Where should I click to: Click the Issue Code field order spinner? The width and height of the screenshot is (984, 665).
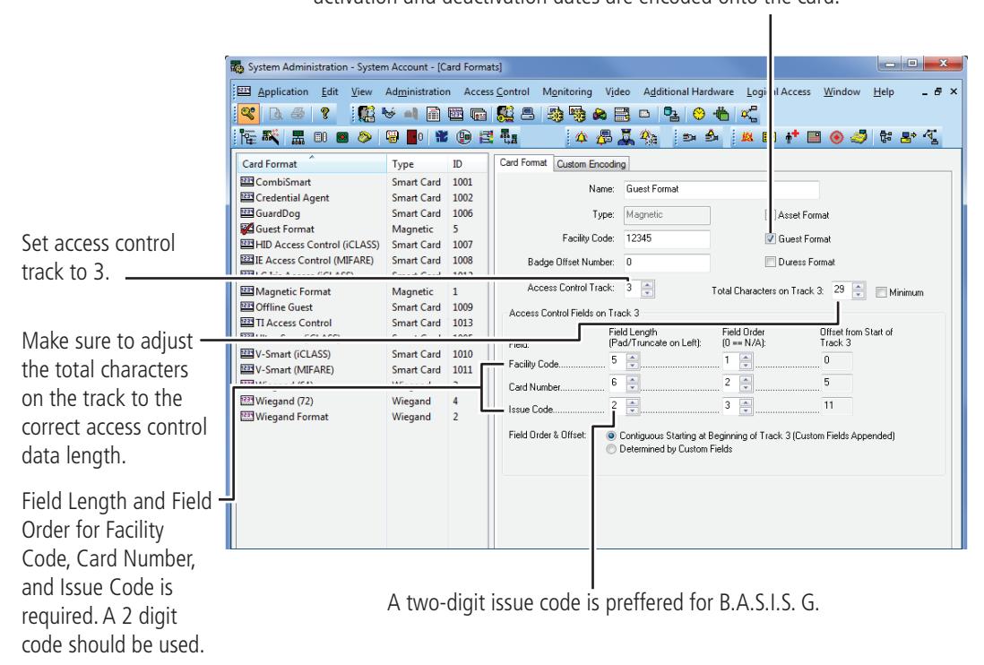(746, 406)
